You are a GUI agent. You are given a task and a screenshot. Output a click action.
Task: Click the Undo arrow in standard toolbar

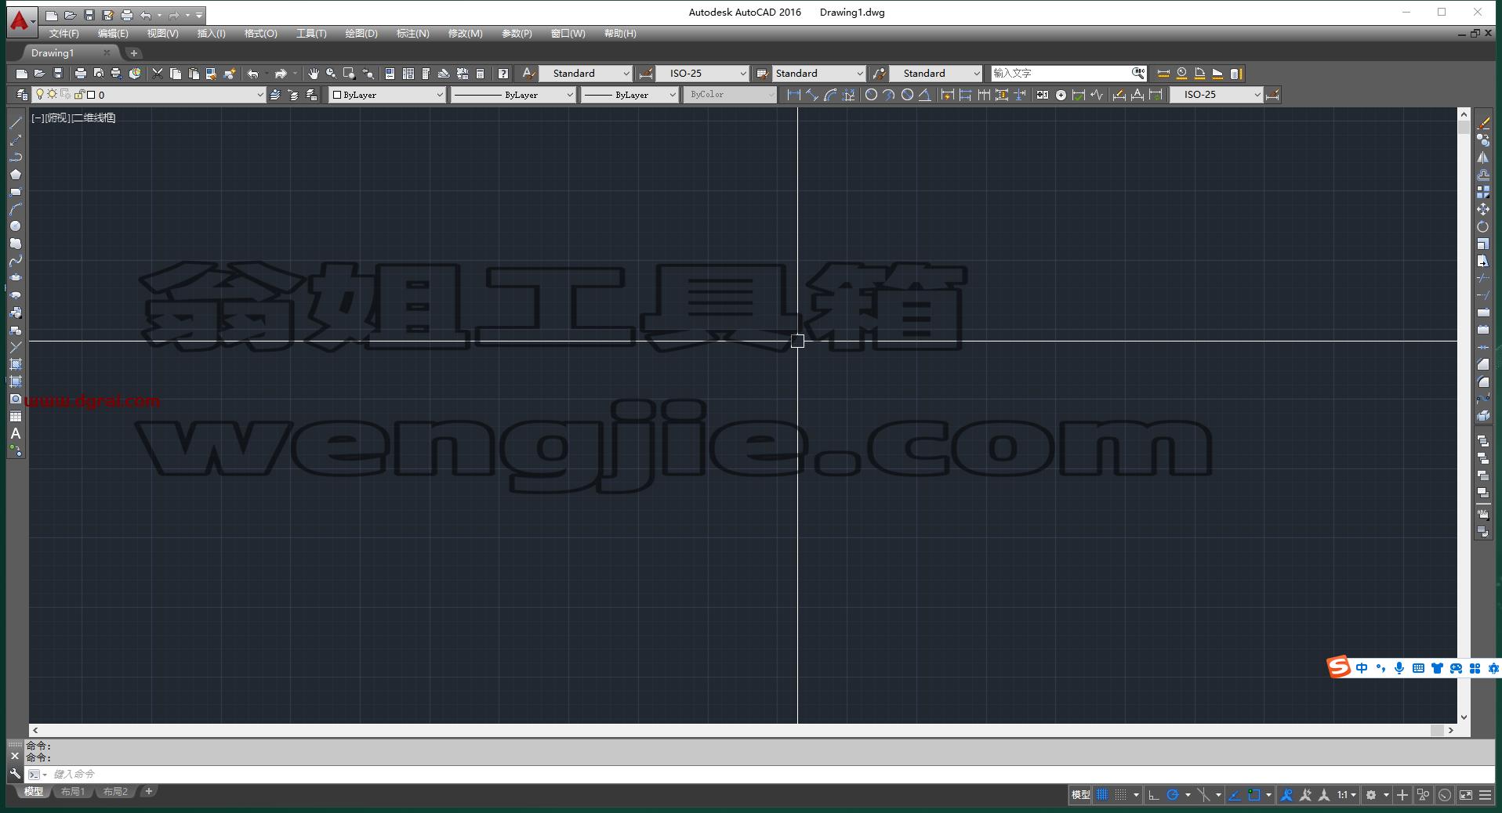click(x=252, y=74)
